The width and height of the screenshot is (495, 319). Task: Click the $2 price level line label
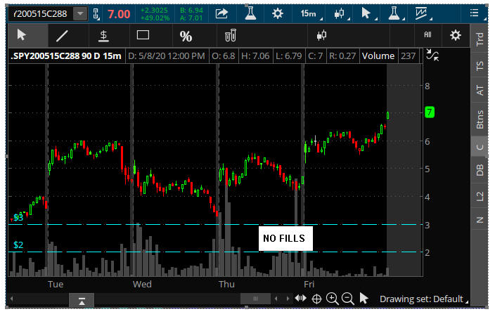tap(18, 245)
